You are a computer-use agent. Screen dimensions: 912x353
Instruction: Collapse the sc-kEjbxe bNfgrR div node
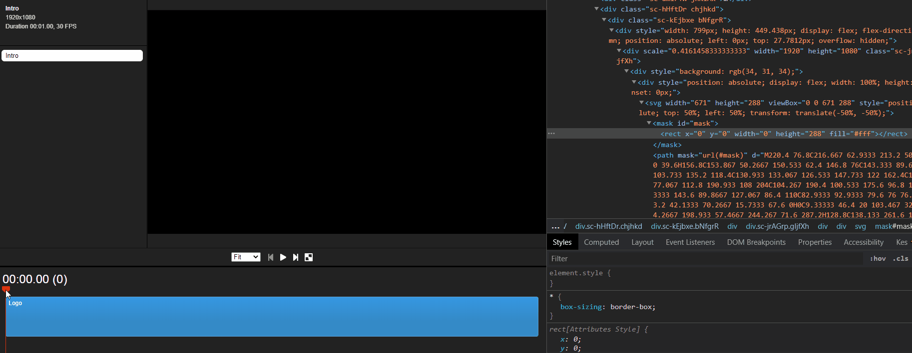click(x=604, y=20)
